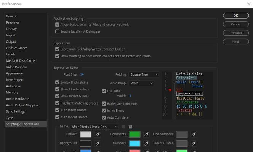Image resolution: width=253 pixels, height=152 pixels.
Task: Click the Comments color eyedropper
Action: (146, 134)
